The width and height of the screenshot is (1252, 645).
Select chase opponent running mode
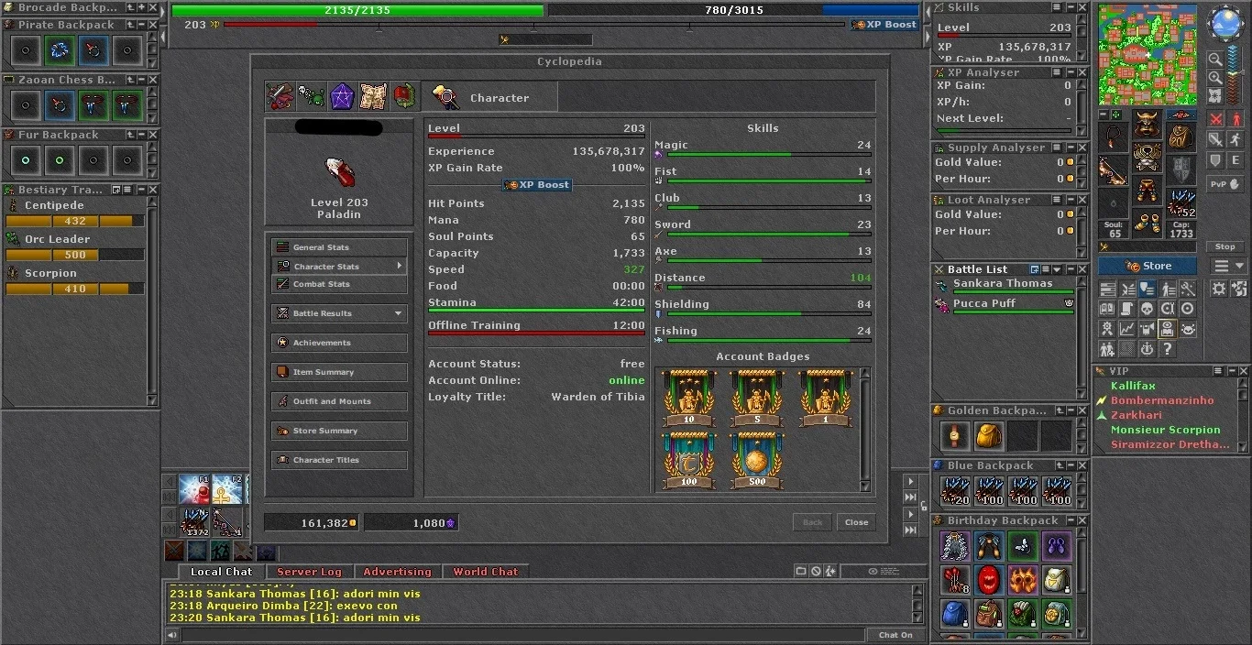click(x=1236, y=139)
